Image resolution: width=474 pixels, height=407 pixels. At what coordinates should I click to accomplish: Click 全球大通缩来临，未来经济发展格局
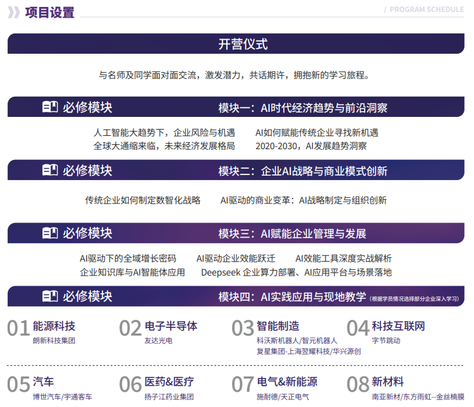[x=164, y=146]
